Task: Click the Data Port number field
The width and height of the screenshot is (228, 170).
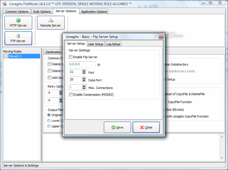Action: [75, 79]
